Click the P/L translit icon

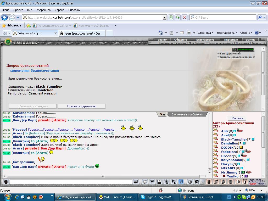[x=174, y=182]
